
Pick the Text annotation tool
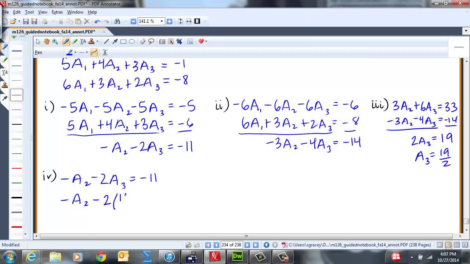click(x=83, y=41)
